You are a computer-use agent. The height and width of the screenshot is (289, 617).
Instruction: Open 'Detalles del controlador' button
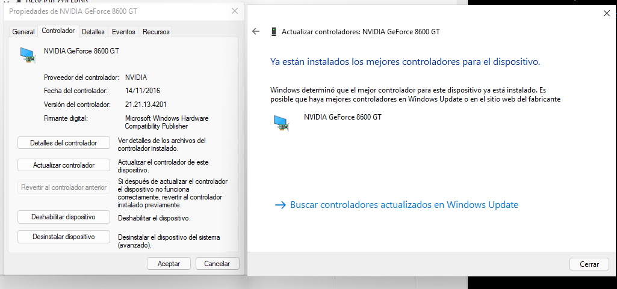pos(64,143)
